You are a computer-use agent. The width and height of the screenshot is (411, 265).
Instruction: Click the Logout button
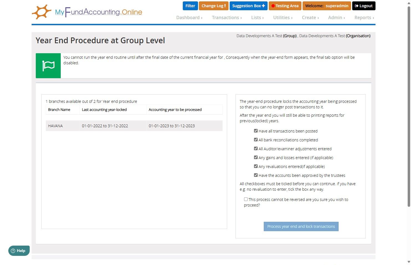click(x=364, y=6)
